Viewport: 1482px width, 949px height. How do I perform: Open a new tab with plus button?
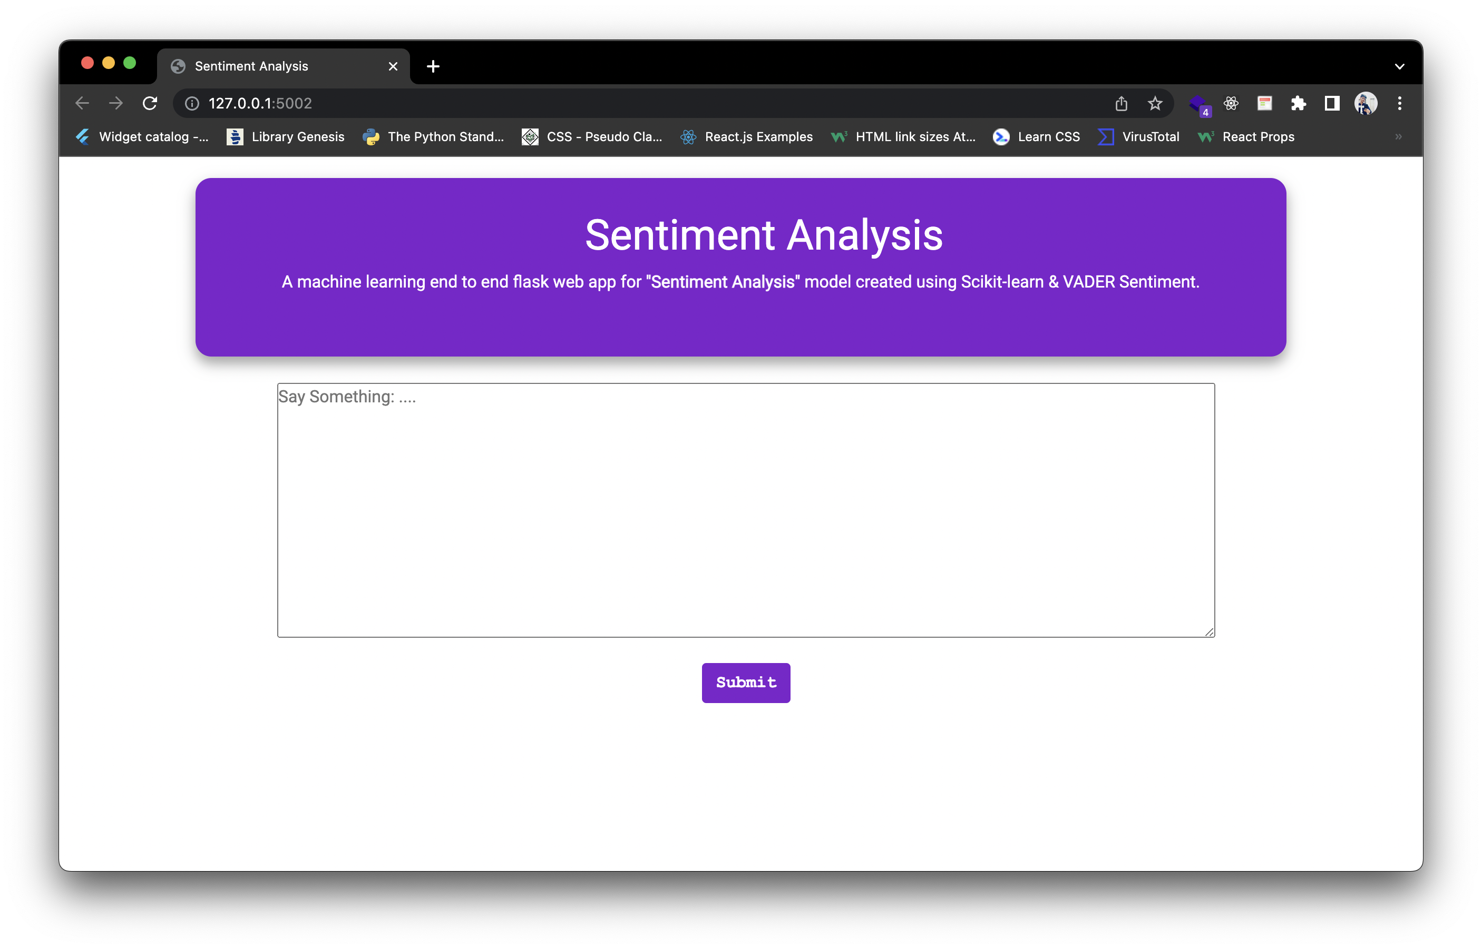[433, 66]
